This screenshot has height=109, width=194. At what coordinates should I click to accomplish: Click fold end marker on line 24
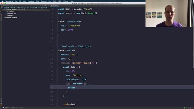(x=58, y=96)
